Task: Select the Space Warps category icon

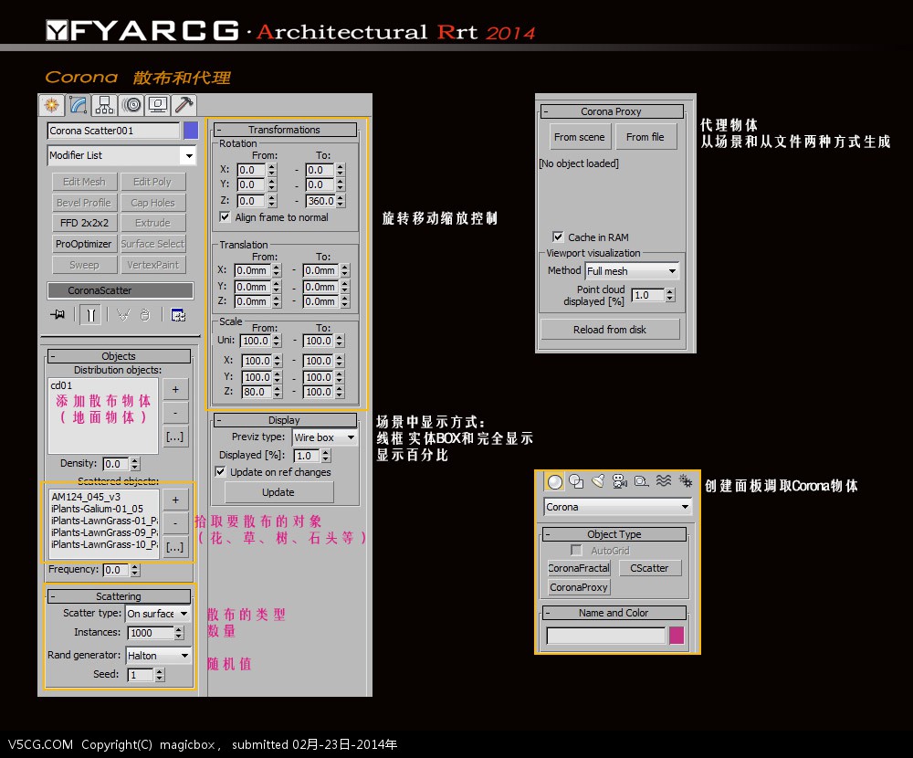Action: (663, 481)
